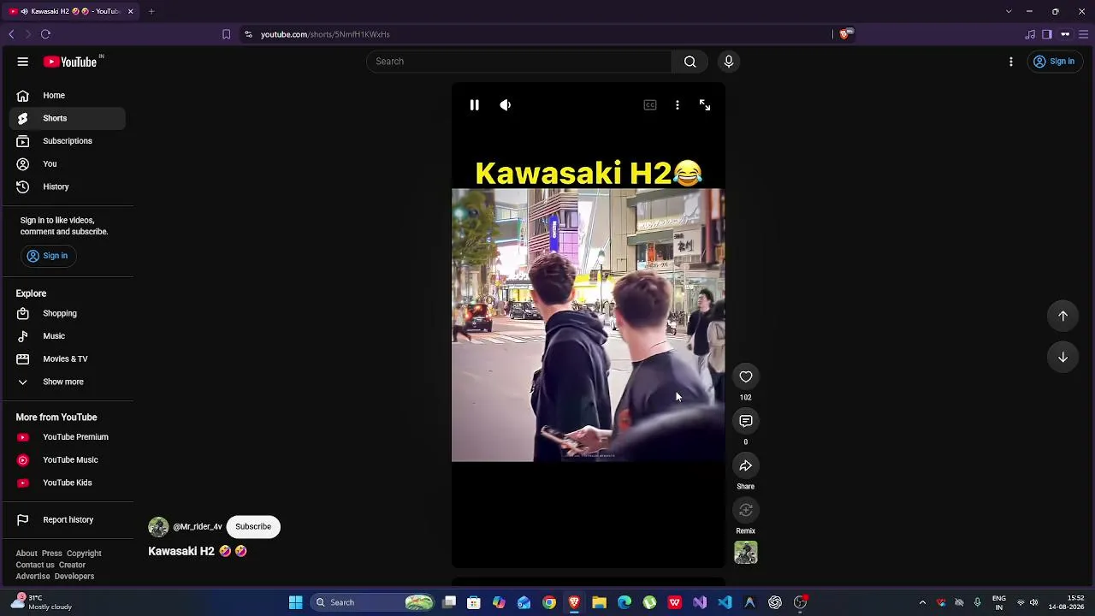Screen dimensions: 1095x616
Task: Open Movies & TV under Explore
Action: click(67, 359)
